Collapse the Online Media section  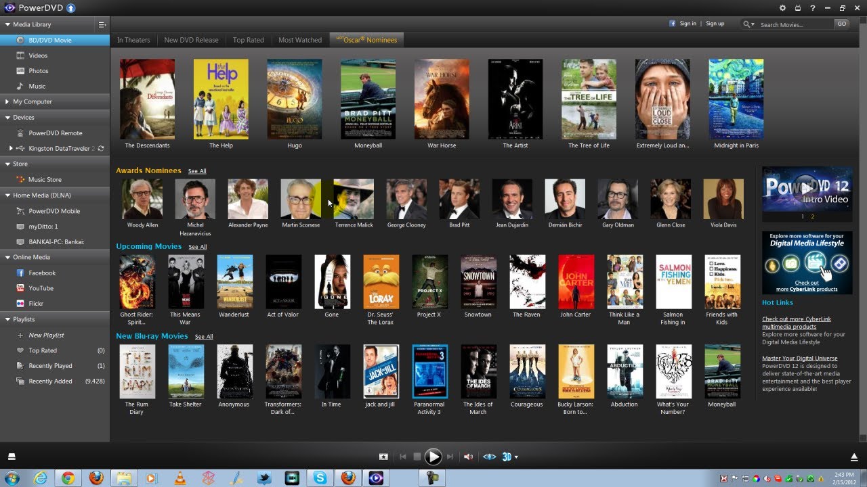pyautogui.click(x=7, y=258)
